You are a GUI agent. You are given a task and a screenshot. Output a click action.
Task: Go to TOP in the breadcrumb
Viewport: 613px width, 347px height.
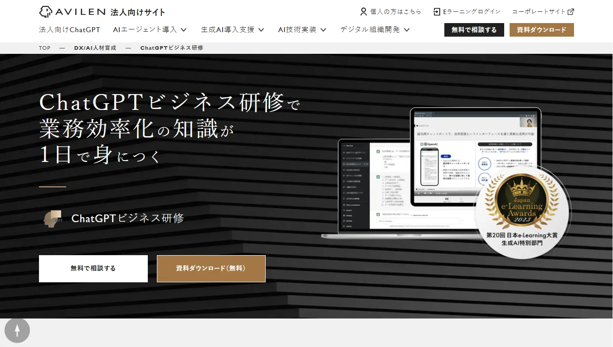click(44, 48)
